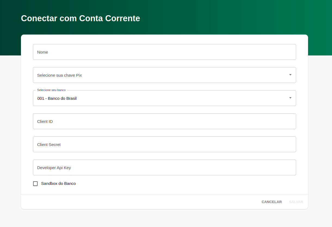The height and width of the screenshot is (227, 332).
Task: Click the Pix key dropdown arrow icon
Action: click(x=290, y=75)
